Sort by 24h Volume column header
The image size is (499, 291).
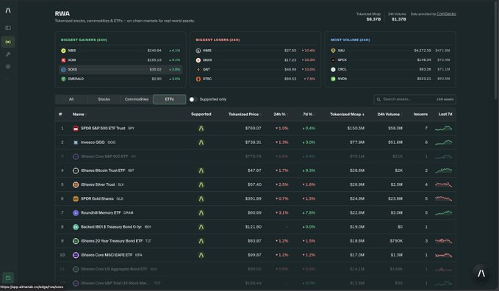pos(389,115)
